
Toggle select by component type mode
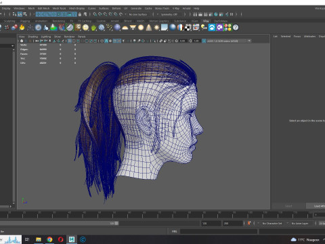25,14
